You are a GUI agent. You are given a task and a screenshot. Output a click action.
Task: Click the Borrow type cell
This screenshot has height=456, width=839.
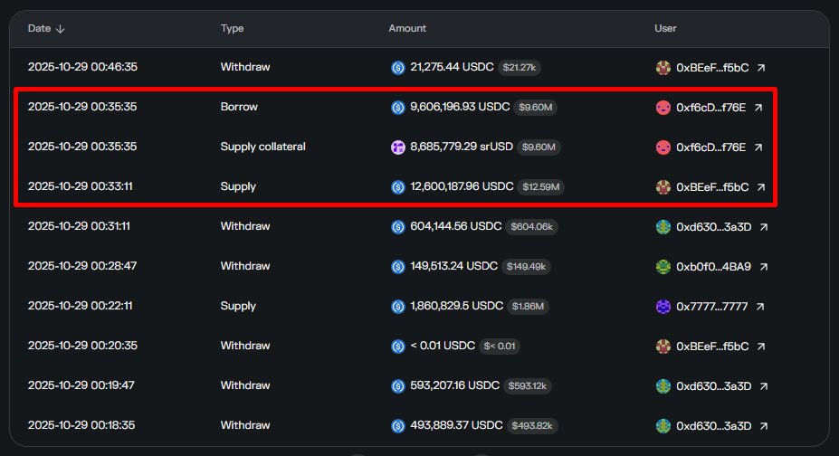239,107
